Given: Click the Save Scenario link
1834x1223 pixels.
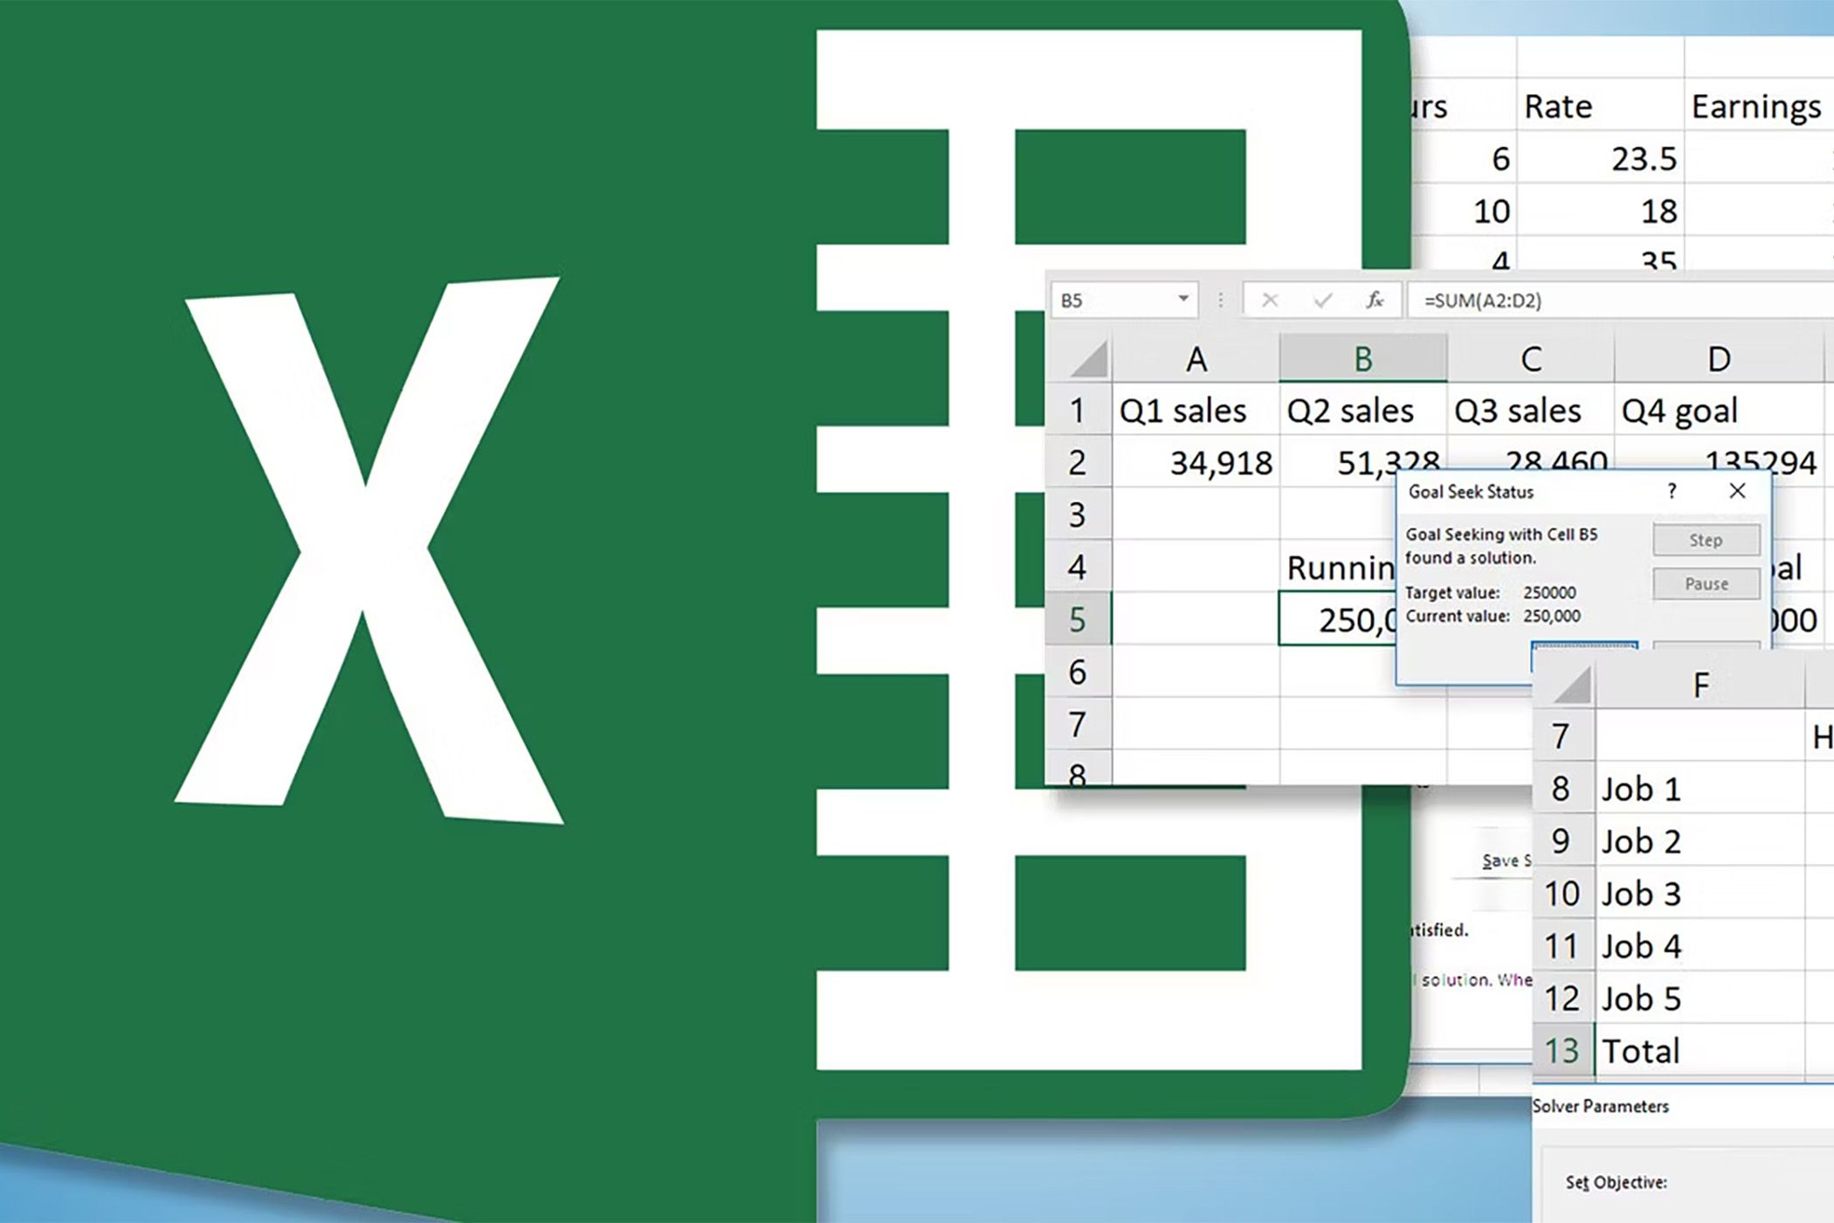Looking at the screenshot, I should pyautogui.click(x=1505, y=860).
